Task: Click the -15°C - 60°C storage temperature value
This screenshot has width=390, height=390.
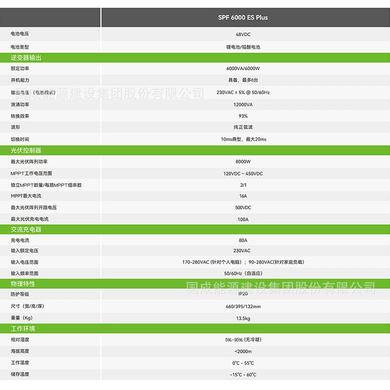Action: (x=243, y=374)
